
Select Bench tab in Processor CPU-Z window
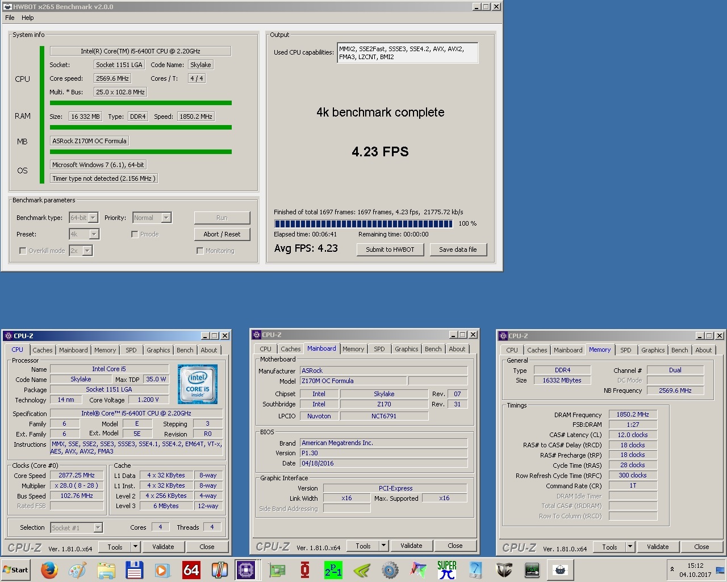pos(185,350)
